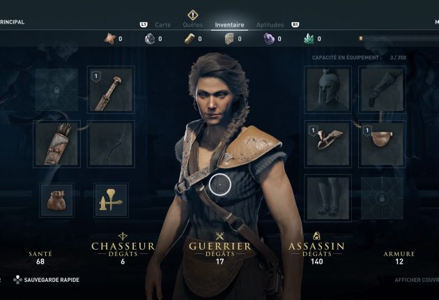Select the equipped waist belt slot
439x300 pixels.
tap(382, 144)
